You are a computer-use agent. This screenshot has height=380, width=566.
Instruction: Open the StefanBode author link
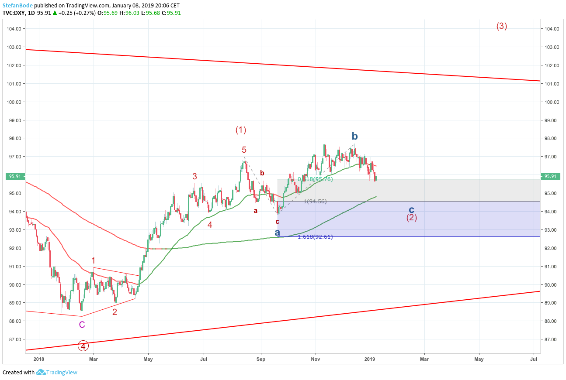[18, 6]
